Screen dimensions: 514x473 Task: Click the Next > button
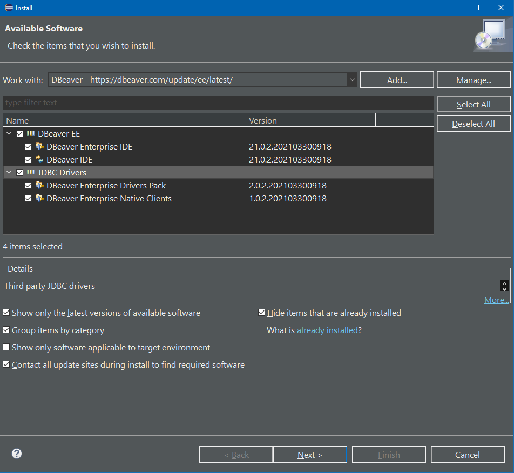tap(310, 455)
